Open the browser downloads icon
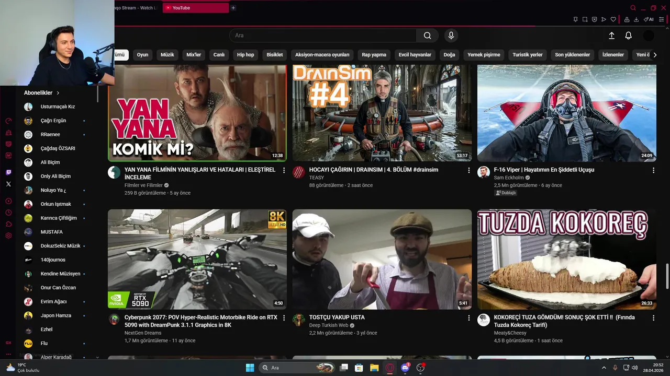The height and width of the screenshot is (376, 670). 636,19
